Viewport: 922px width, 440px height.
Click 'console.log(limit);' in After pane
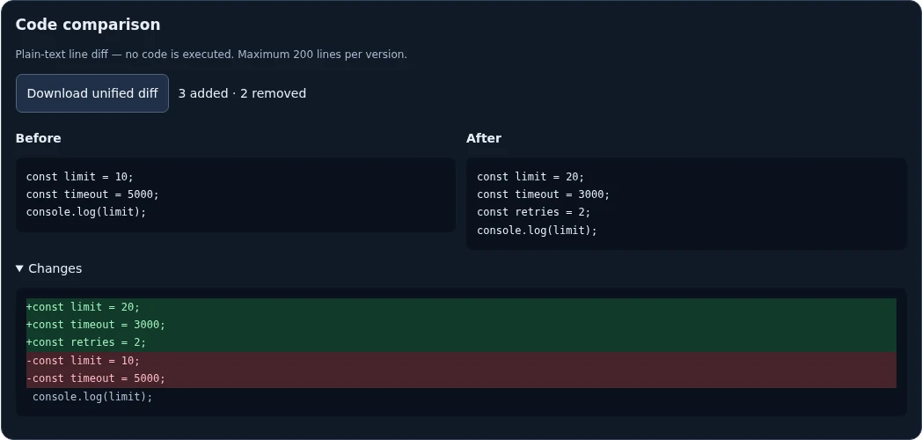tap(538, 230)
